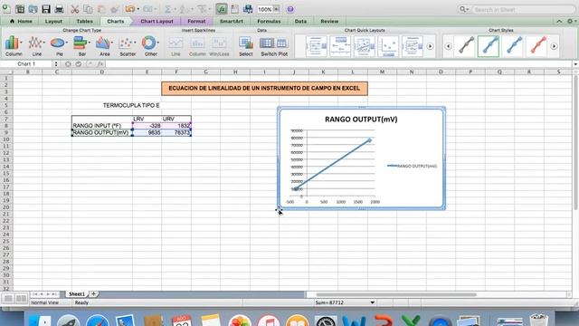
Task: Click the Format Painter brush icon
Action: click(x=115, y=9)
